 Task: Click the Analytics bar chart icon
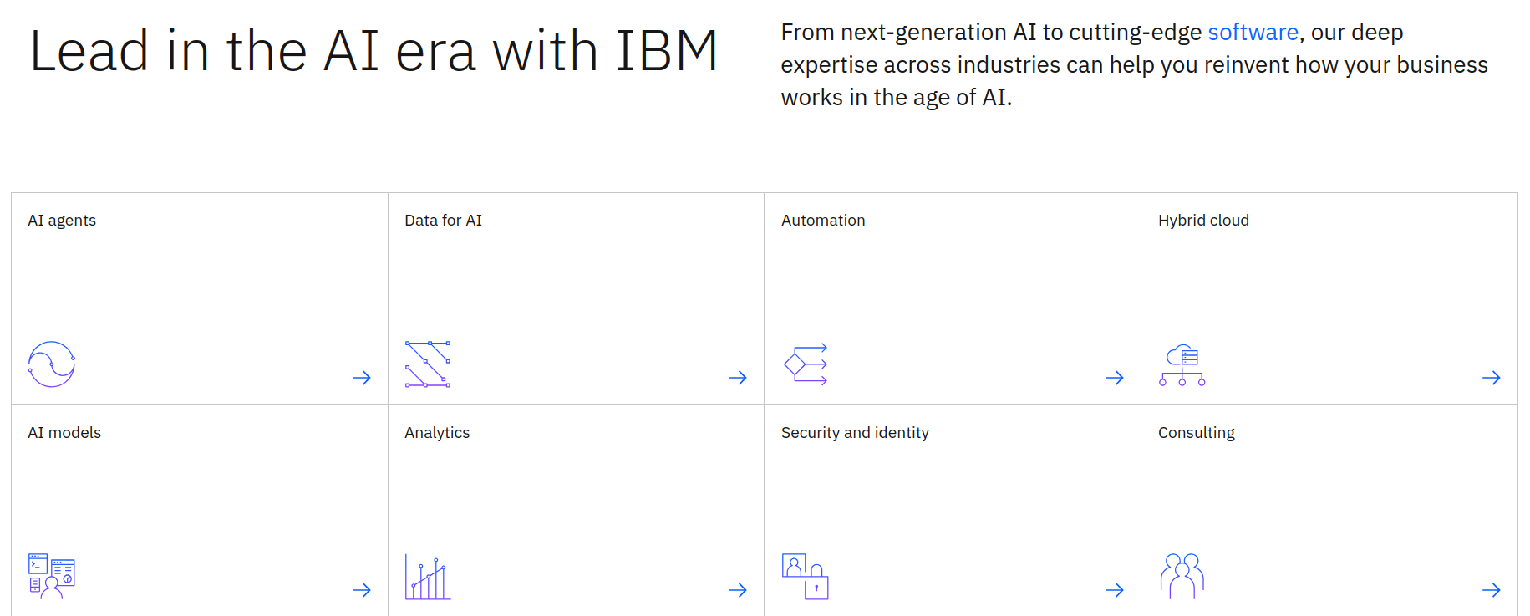tap(428, 577)
